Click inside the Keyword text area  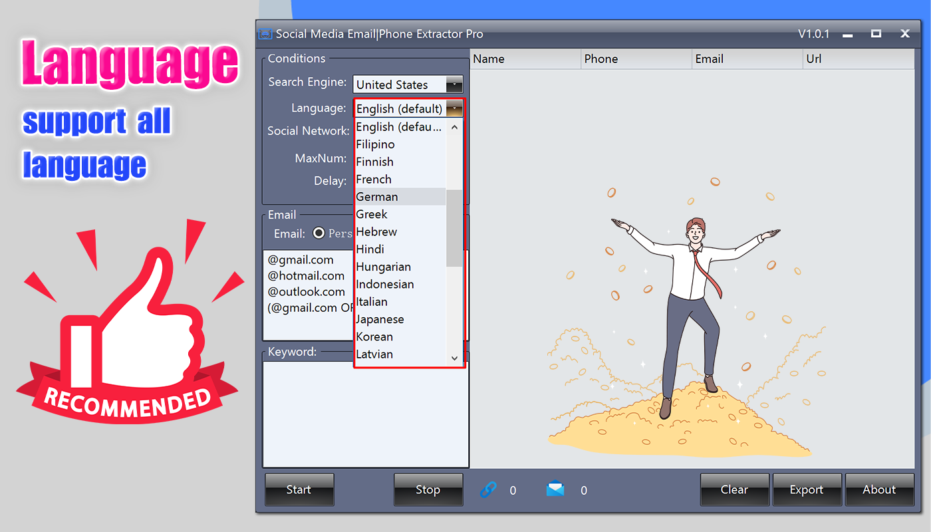366,414
